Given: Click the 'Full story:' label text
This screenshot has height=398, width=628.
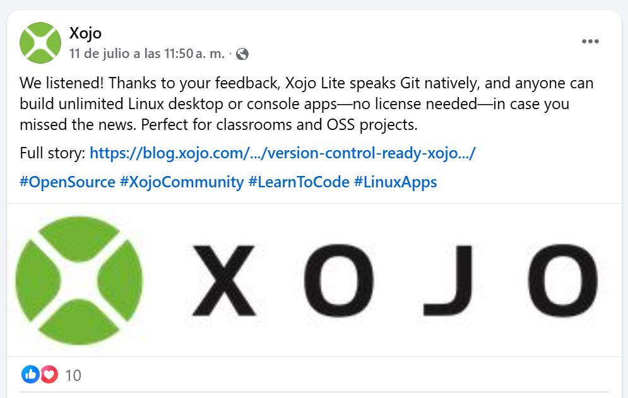Looking at the screenshot, I should [x=52, y=153].
